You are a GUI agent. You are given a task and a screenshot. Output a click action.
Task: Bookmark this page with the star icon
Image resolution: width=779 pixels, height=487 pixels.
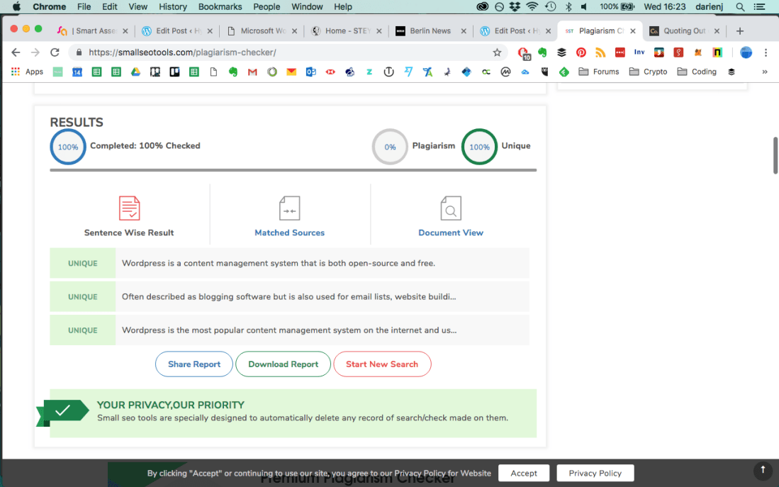pyautogui.click(x=497, y=52)
